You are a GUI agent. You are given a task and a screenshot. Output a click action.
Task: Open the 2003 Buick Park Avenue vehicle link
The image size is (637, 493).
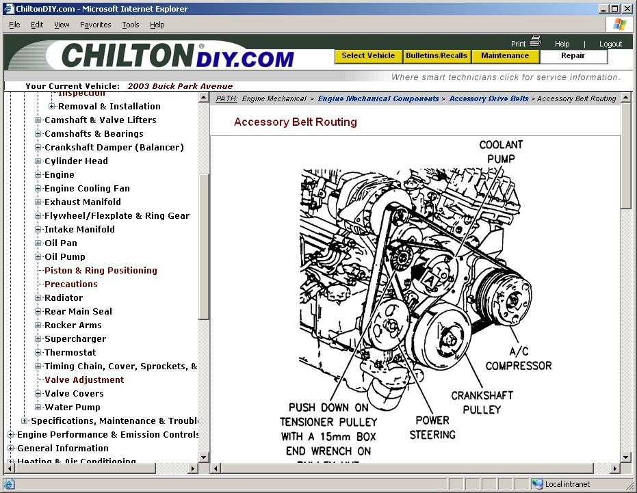(180, 85)
